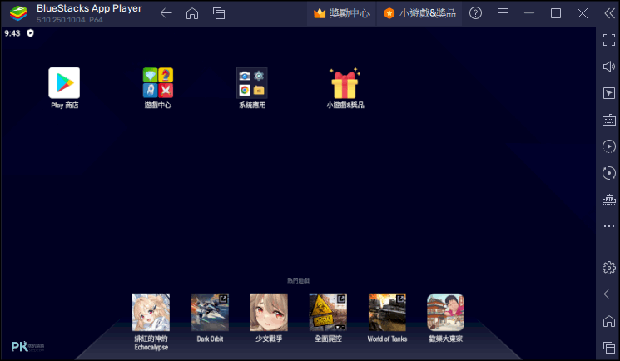Image resolution: width=620 pixels, height=361 pixels.
Task: Toggle fullscreen mode in sidebar
Action: pos(609,40)
